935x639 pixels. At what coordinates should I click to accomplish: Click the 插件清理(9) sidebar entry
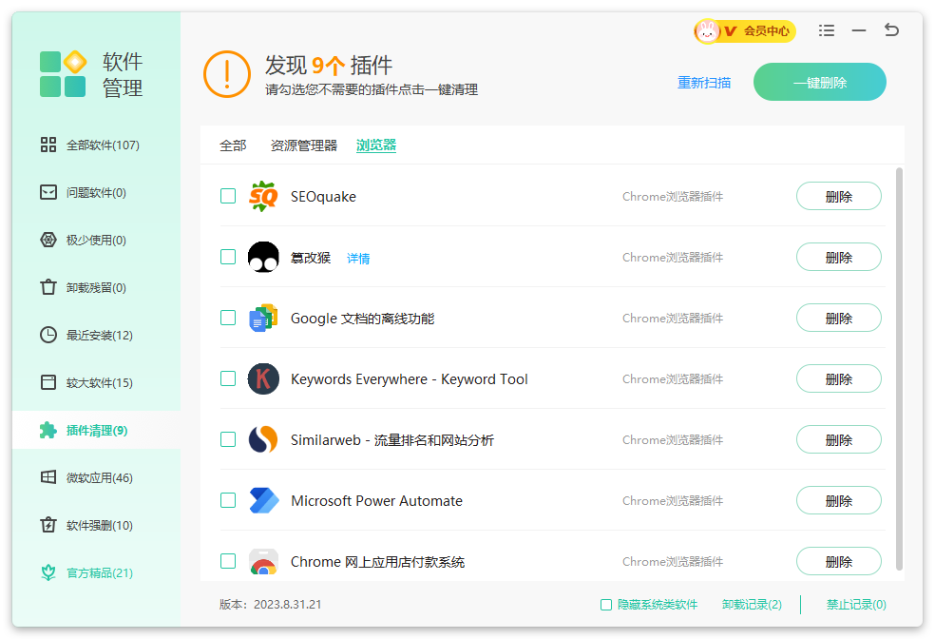point(96,430)
